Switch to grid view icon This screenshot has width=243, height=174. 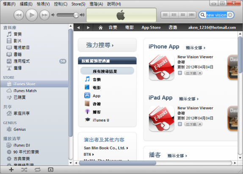(x=183, y=15)
